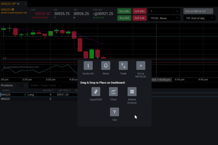This screenshot has height=145, width=218.
Task: Click the 8:45 pm time axis label
Action: coord(180,80)
